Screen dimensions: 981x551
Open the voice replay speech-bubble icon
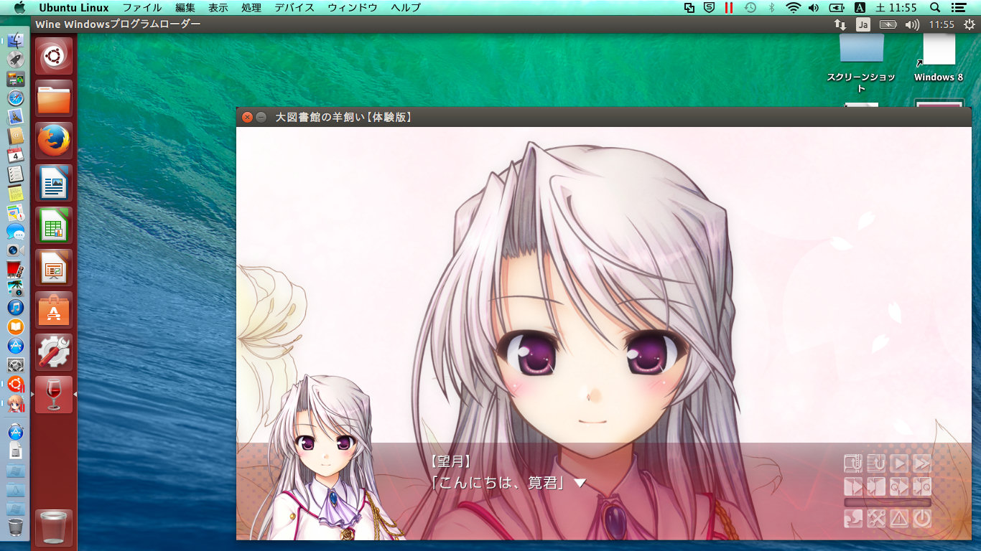(853, 519)
